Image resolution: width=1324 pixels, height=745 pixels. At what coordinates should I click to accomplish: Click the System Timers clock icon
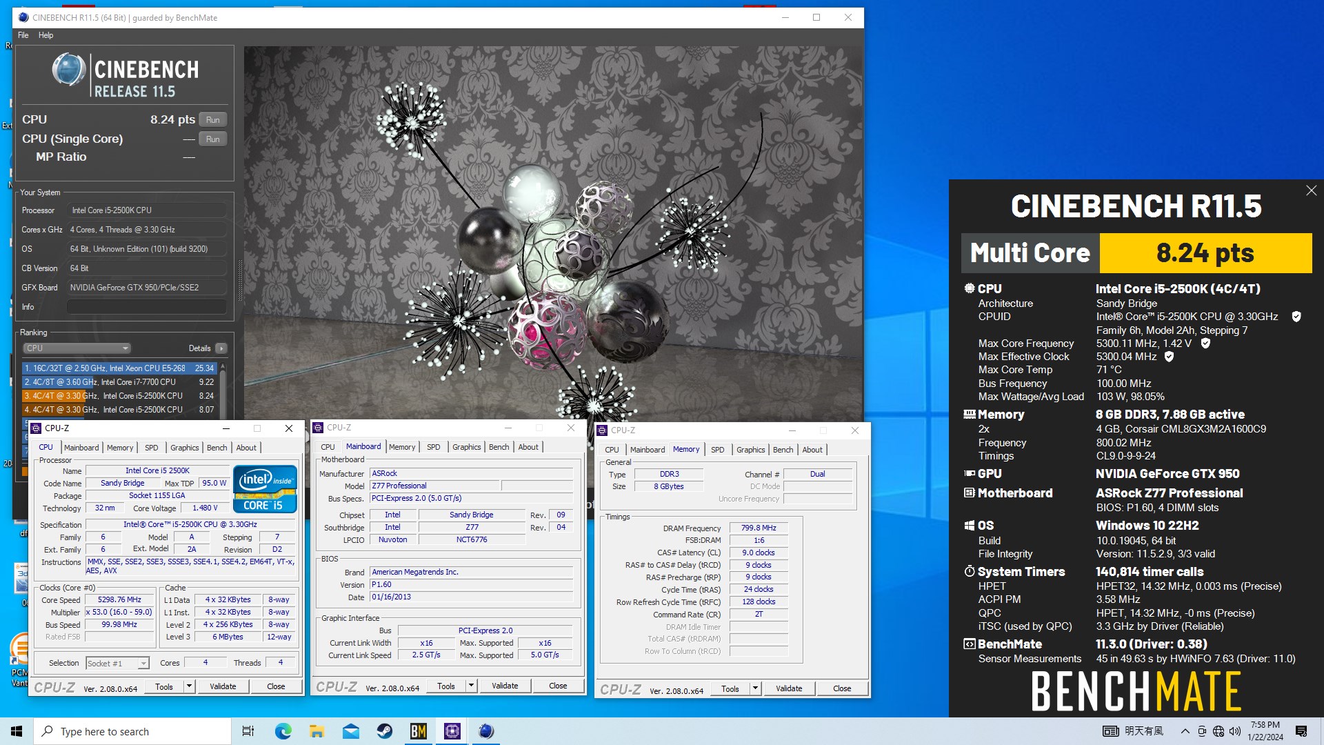(x=969, y=572)
